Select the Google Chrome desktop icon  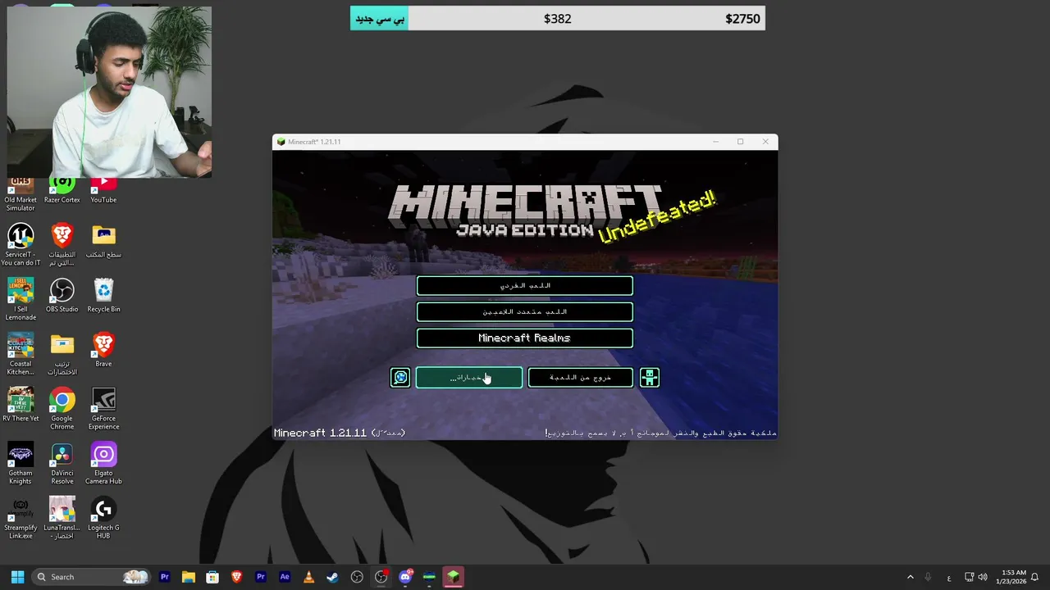(x=62, y=409)
